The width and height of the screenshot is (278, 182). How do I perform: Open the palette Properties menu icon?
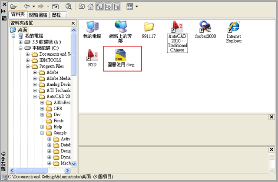click(4, 18)
